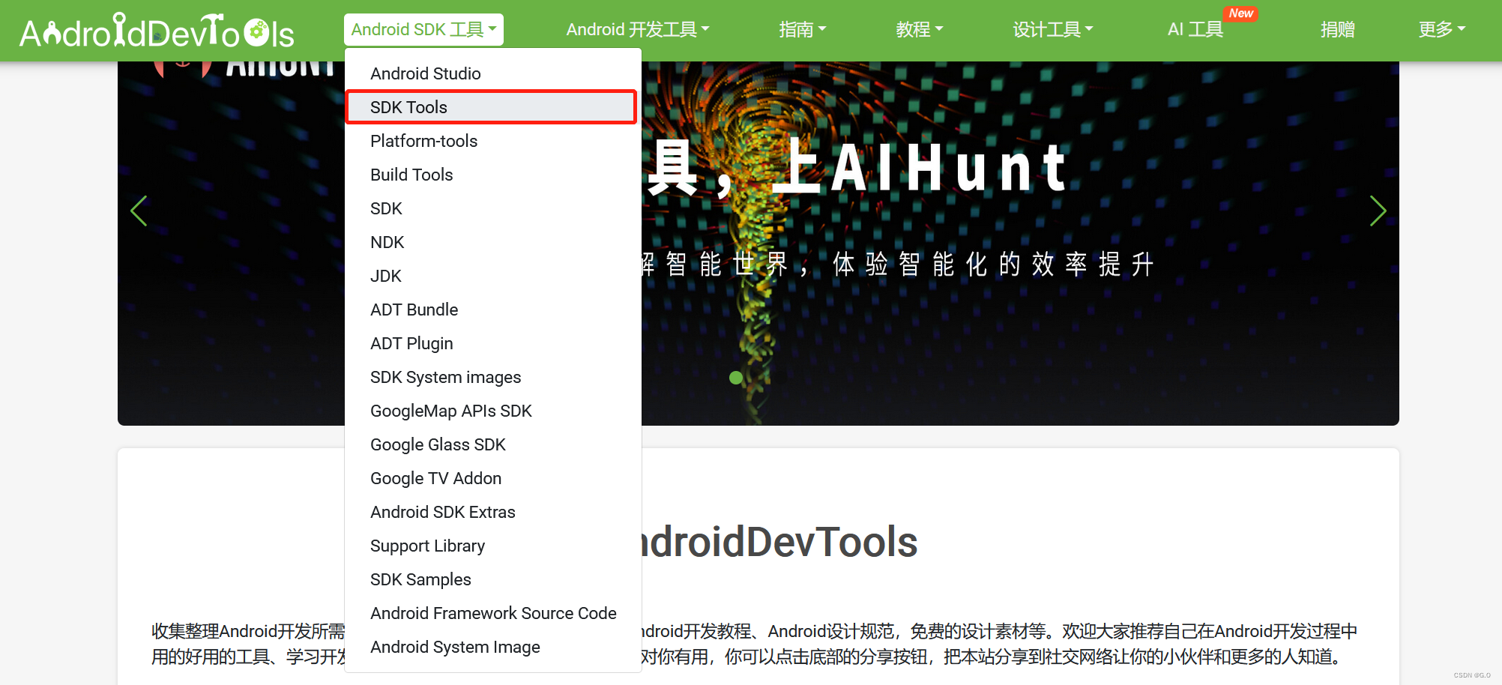The width and height of the screenshot is (1502, 685).
Task: Select Google TV Addon entry
Action: (x=493, y=478)
